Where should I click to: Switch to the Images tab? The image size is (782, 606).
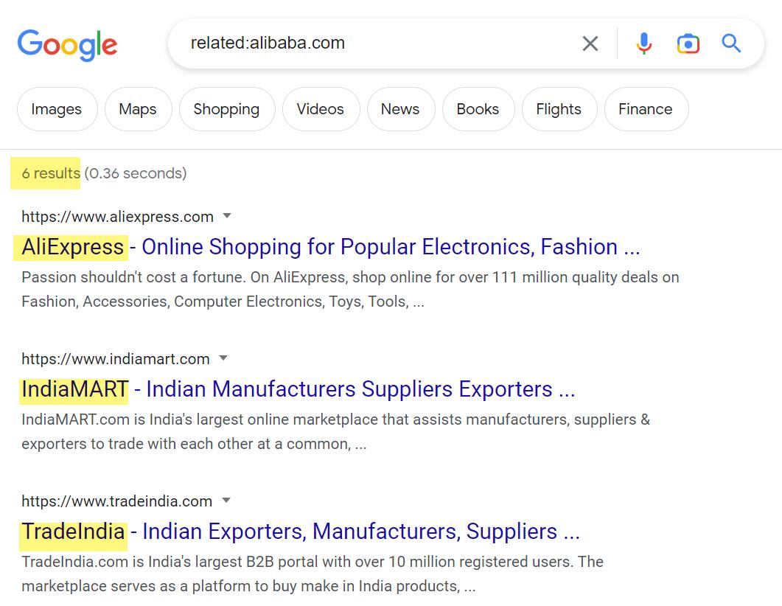[56, 109]
